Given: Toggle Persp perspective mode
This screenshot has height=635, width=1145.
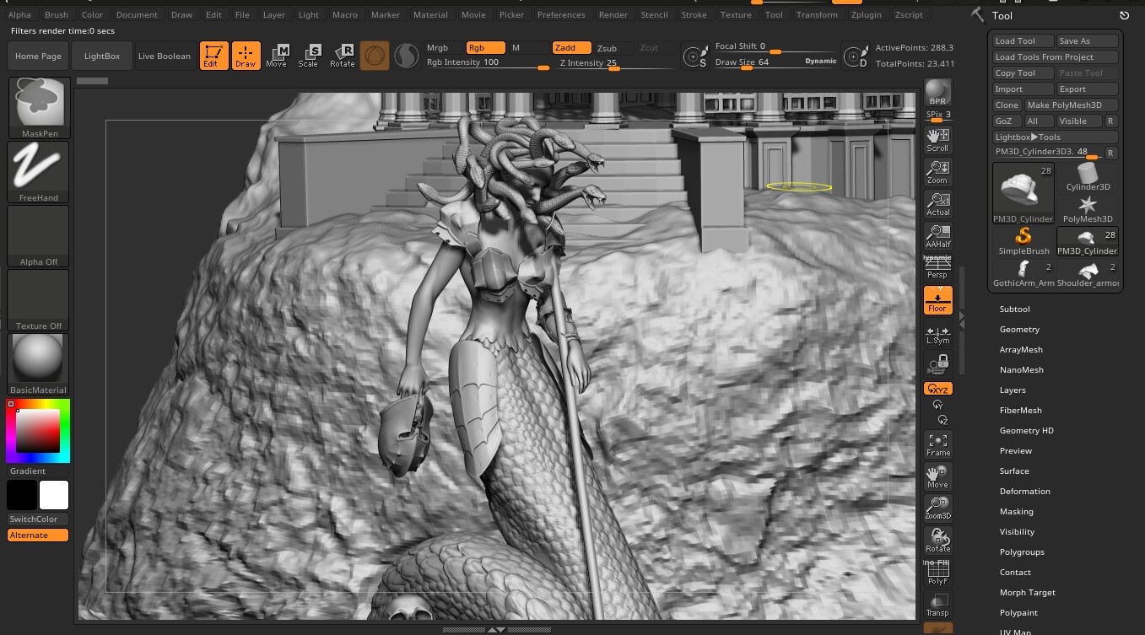Looking at the screenshot, I should [937, 266].
